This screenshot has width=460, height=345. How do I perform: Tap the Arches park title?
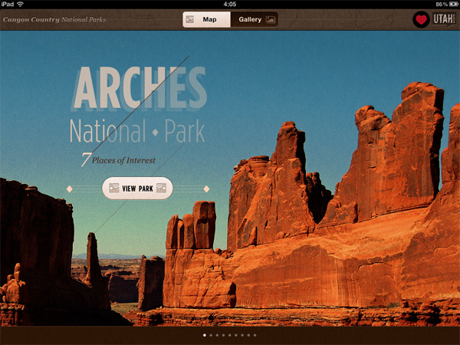pyautogui.click(x=139, y=88)
